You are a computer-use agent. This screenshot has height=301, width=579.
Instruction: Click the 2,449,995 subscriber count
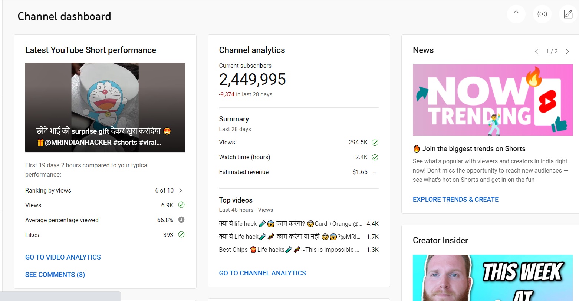[x=253, y=79]
